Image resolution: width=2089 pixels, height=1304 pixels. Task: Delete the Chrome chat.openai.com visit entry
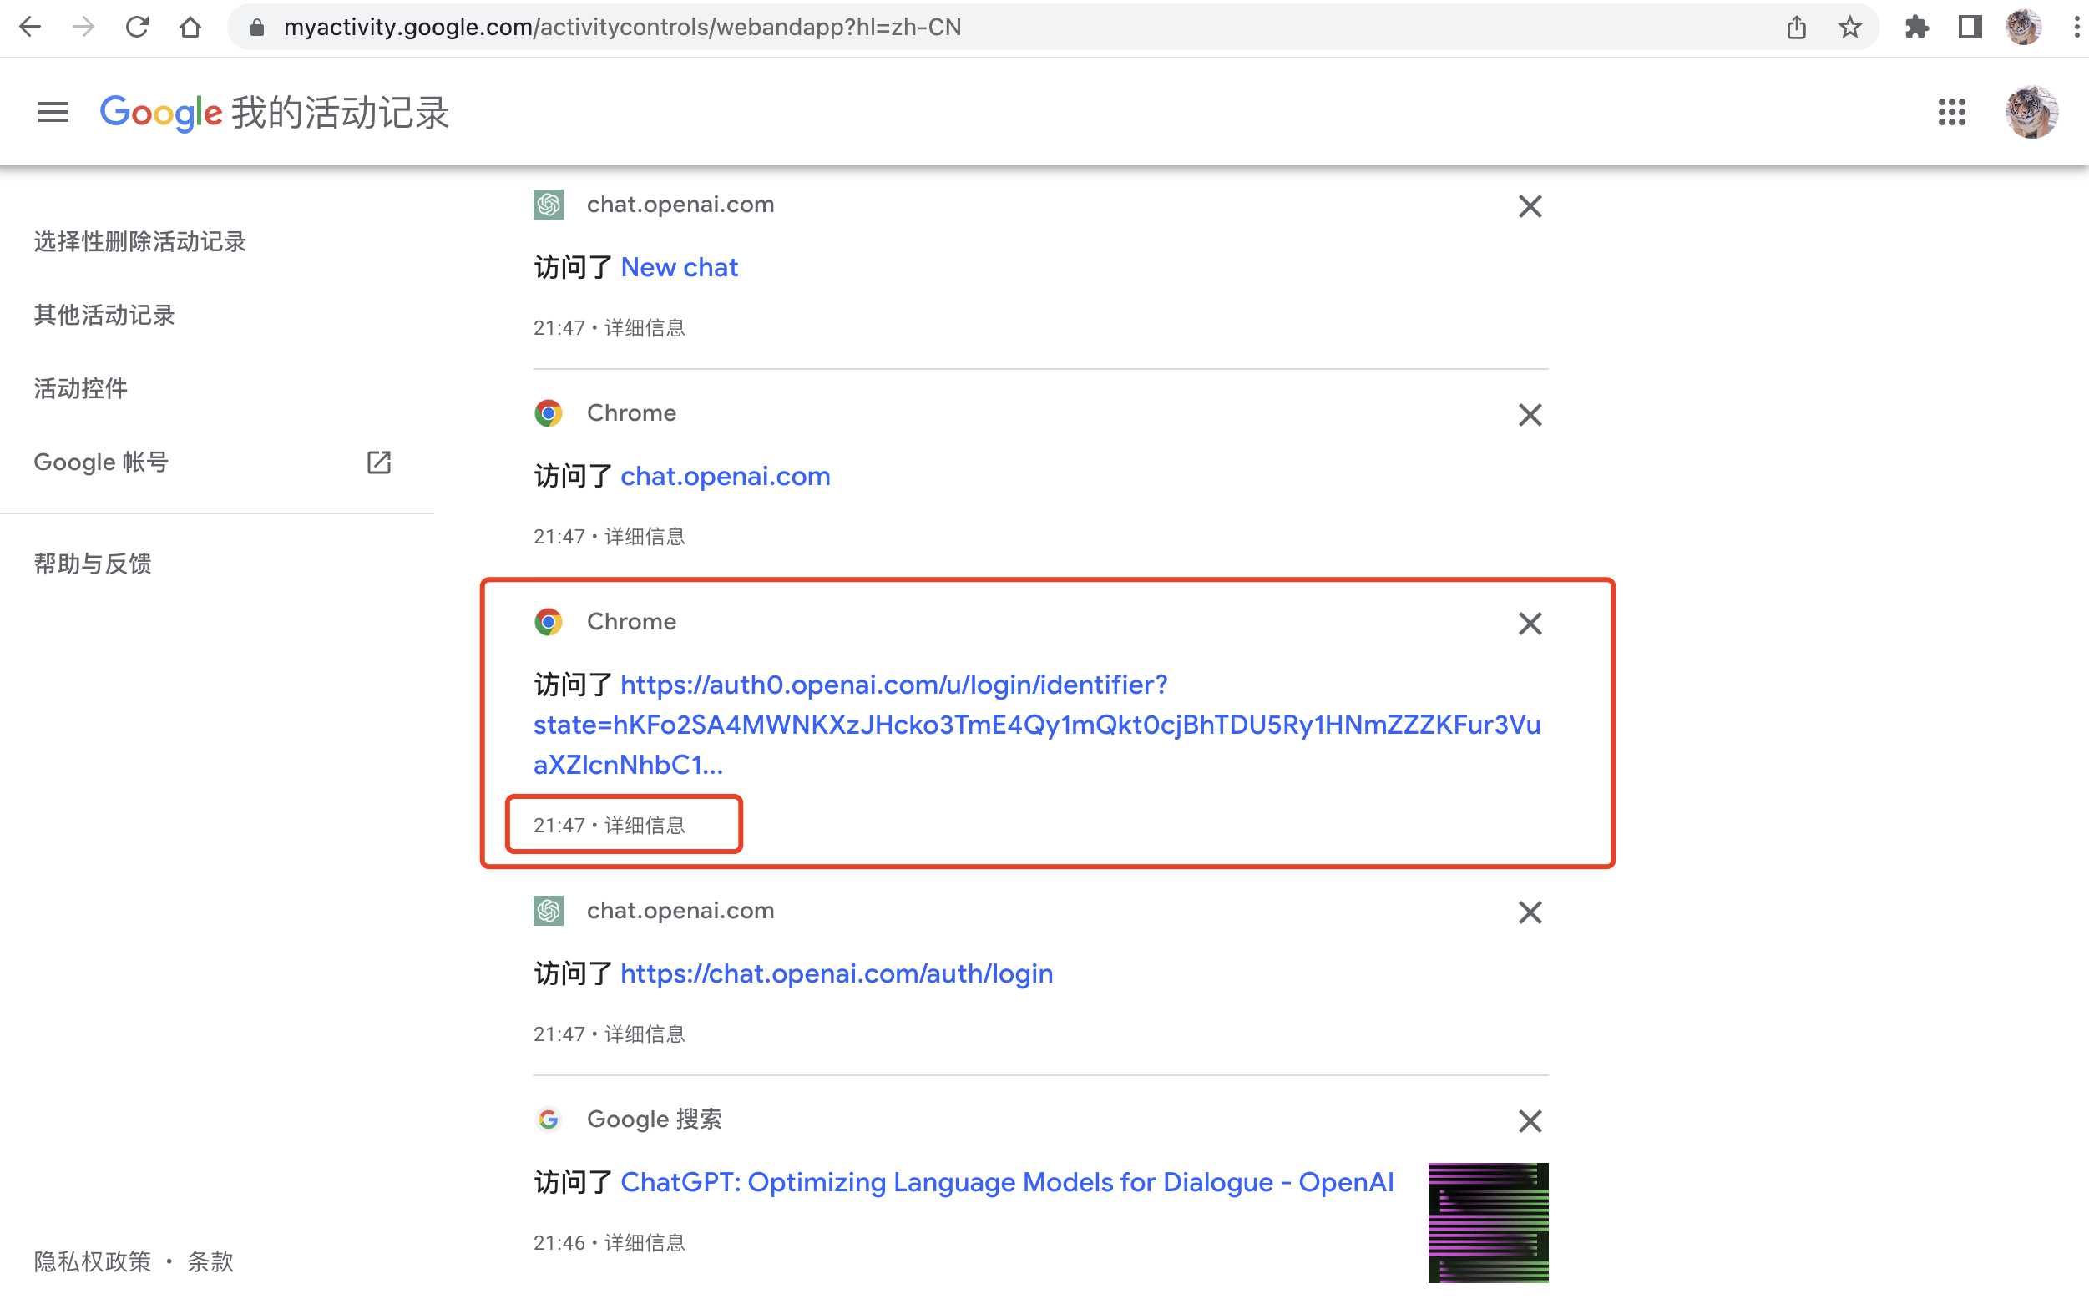(1530, 415)
